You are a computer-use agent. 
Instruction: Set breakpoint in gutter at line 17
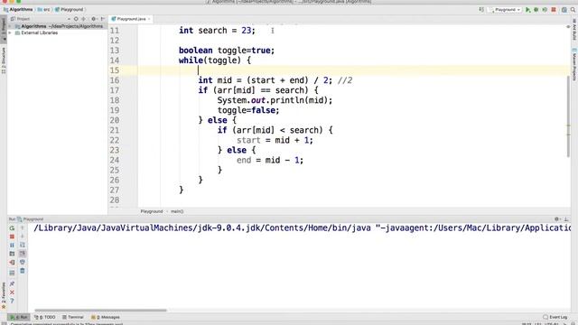(129, 90)
